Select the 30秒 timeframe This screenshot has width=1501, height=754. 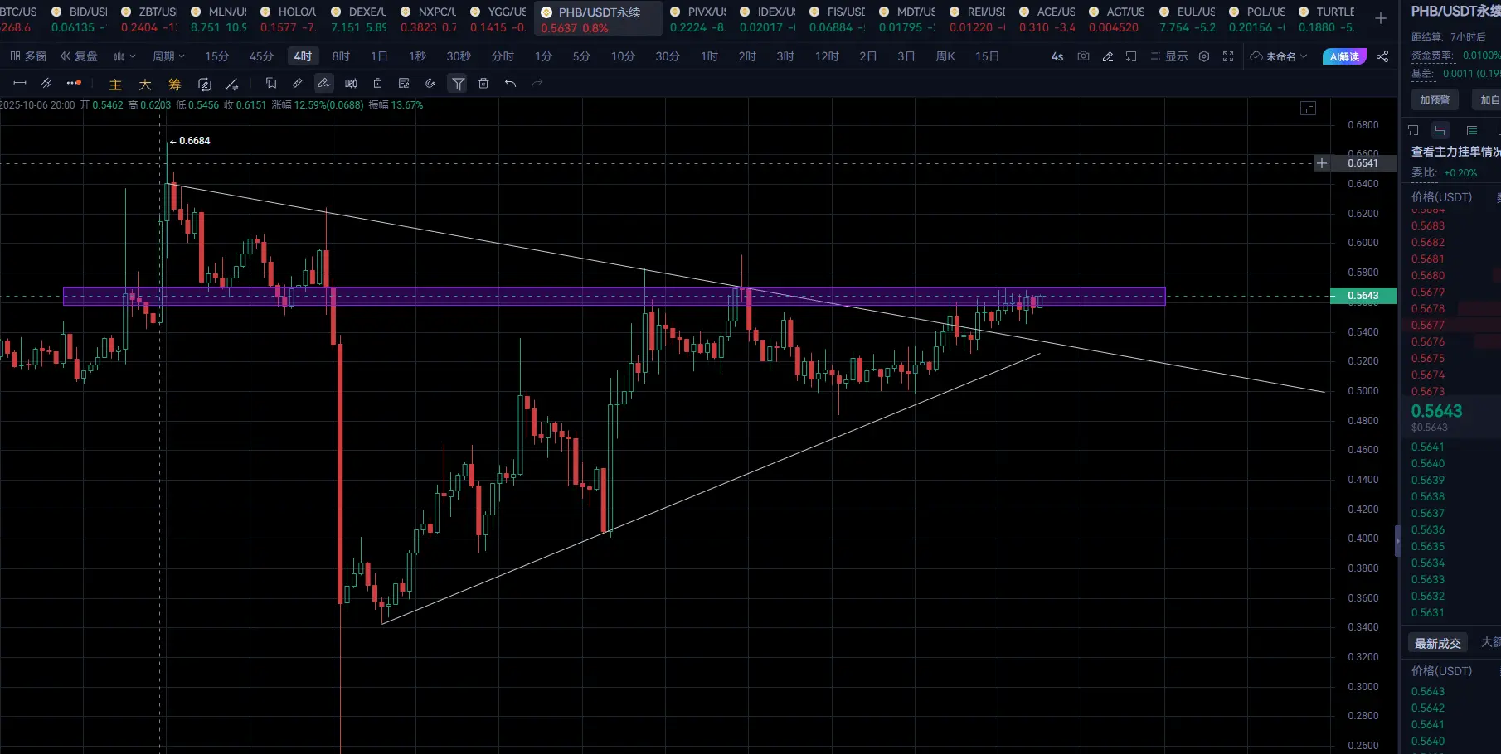459,56
